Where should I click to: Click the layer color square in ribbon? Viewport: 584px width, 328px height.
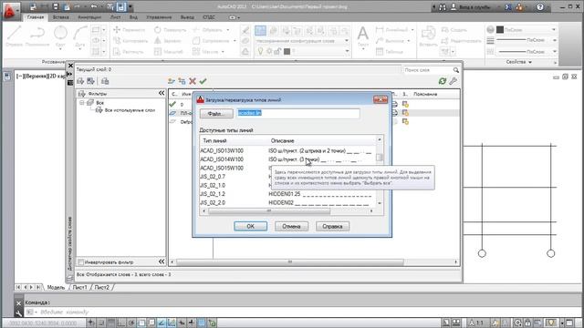(x=287, y=52)
